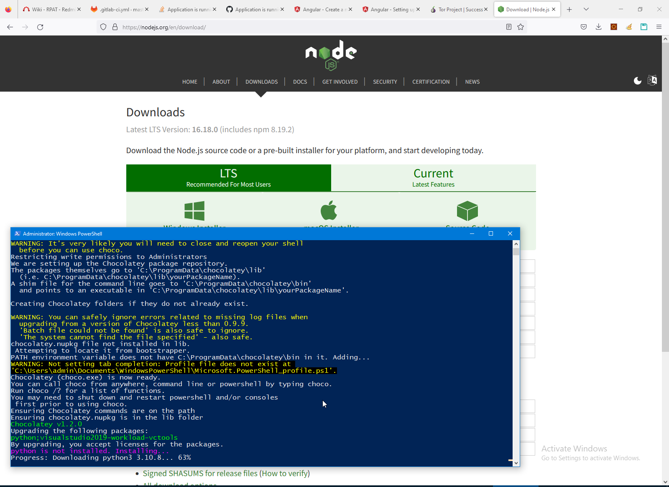
Task: Click the 'Progress: Downloading python3 3.10.8' line
Action: (101, 458)
